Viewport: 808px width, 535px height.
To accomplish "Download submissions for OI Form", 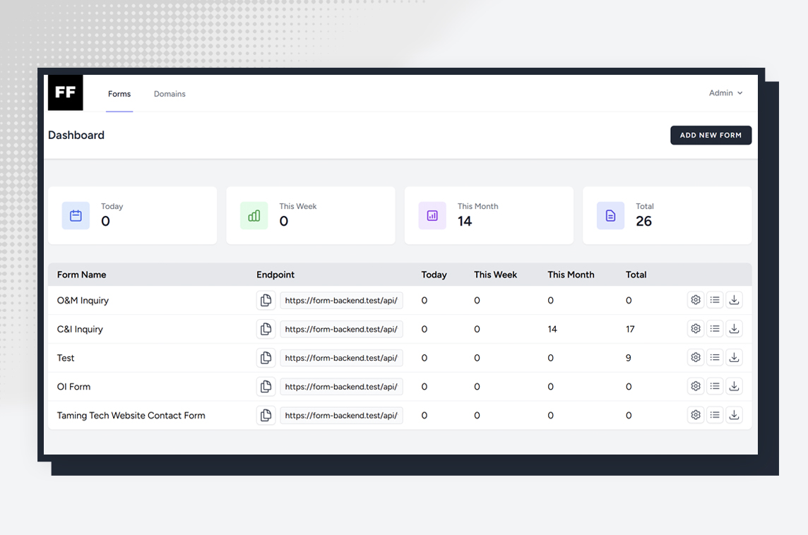I will (734, 387).
